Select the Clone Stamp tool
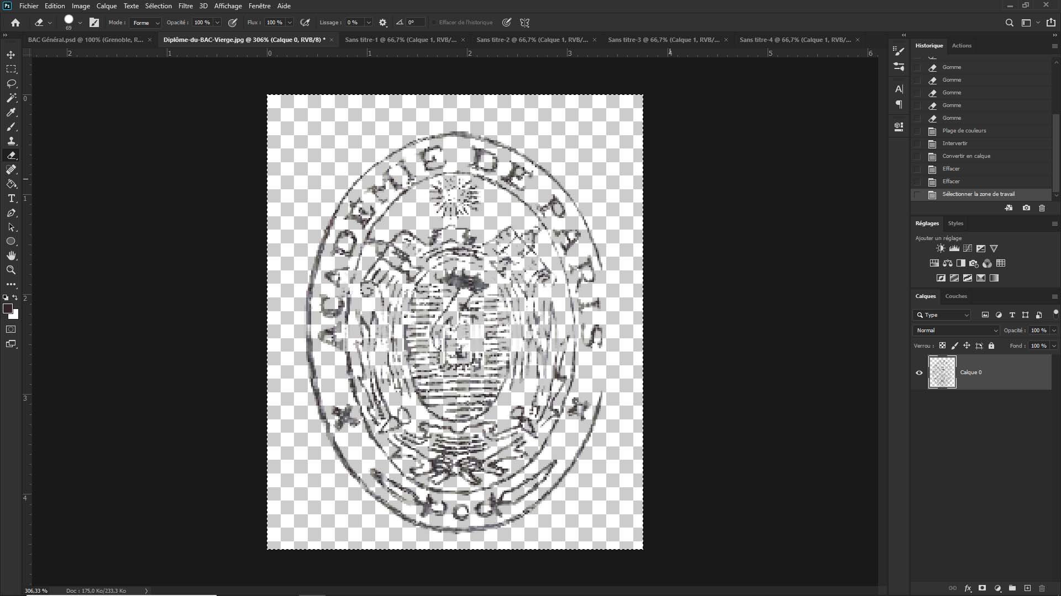 pos(11,141)
